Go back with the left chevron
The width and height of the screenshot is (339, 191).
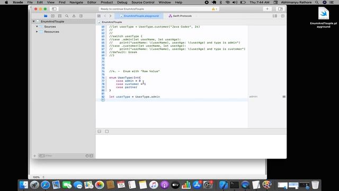pyautogui.click(x=105, y=16)
